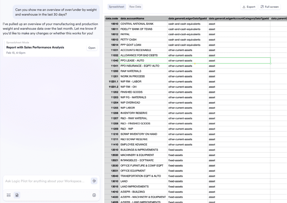Click BUILDINGS & IMPROVEMENTS cell
Image resolution: width=287 pixels, height=203 pixels.
pos(143,150)
